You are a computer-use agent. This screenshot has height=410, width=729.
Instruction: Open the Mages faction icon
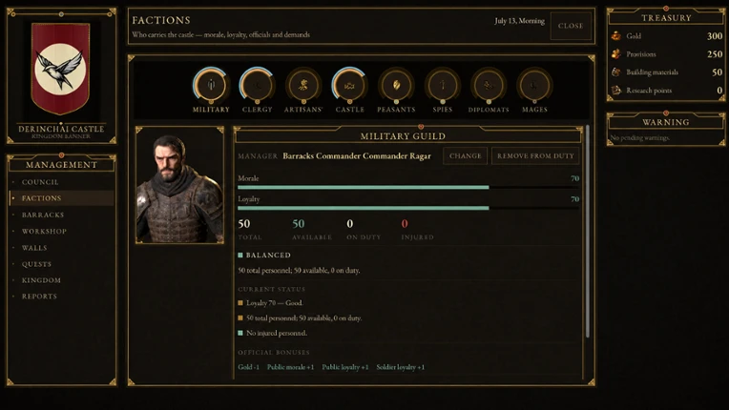coord(534,86)
